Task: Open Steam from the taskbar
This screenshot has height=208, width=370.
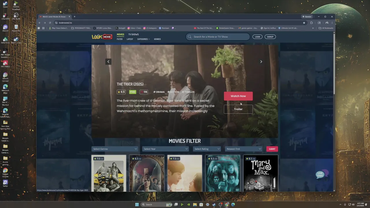Action: pos(214,205)
